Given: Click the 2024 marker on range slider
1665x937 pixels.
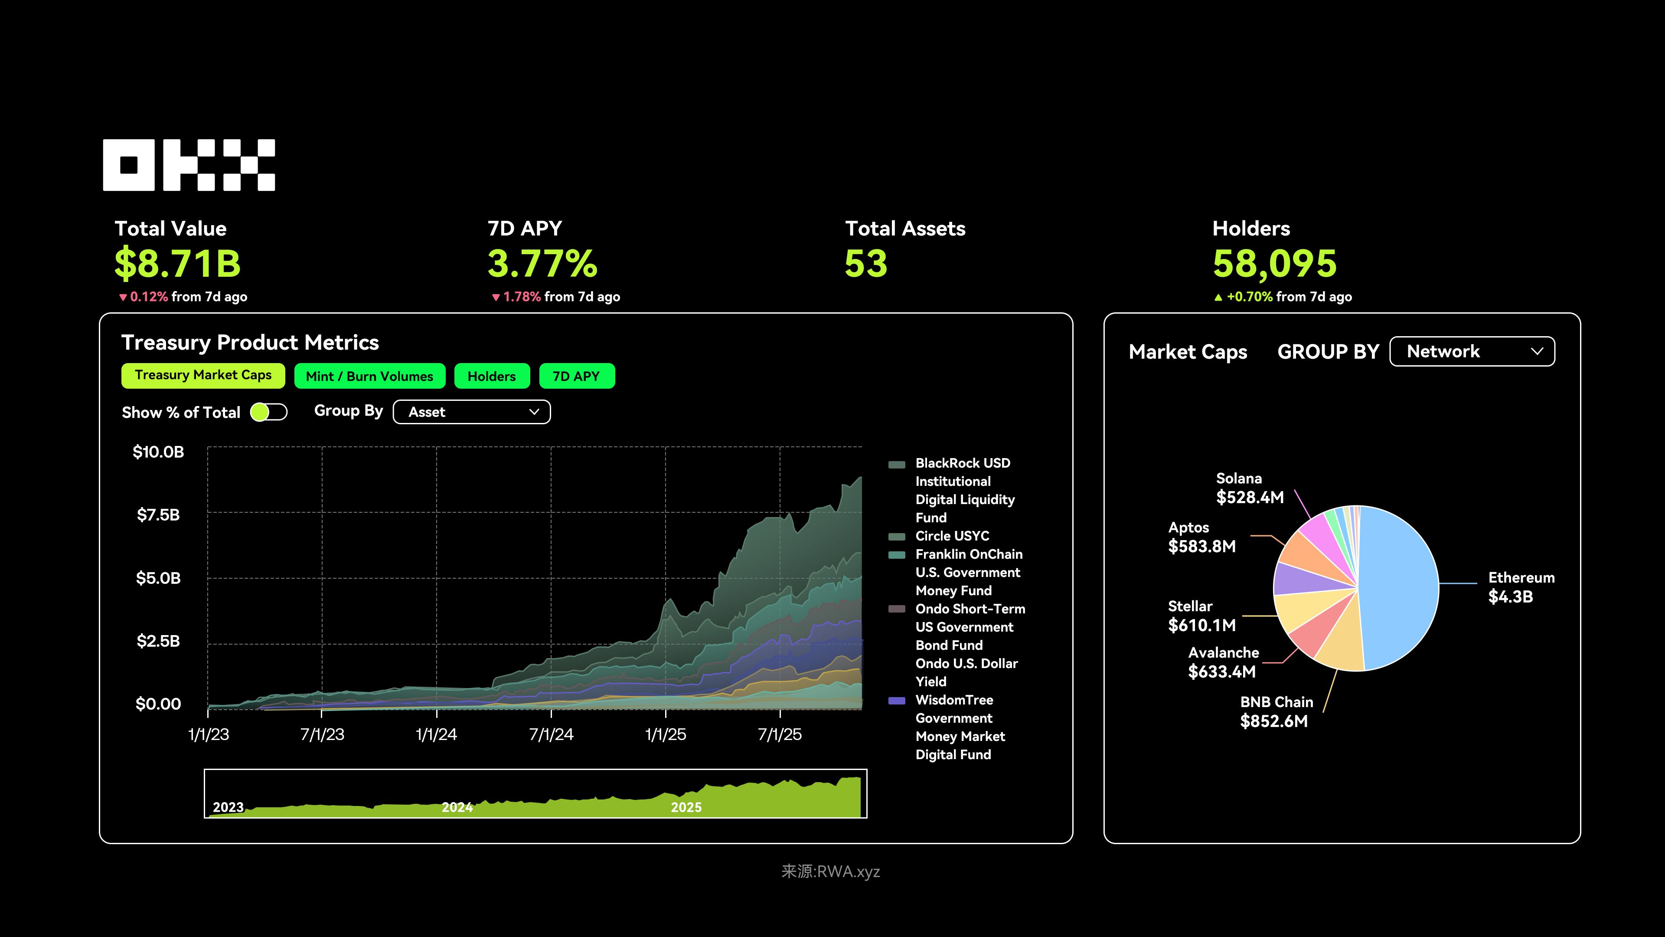Looking at the screenshot, I should pos(457,807).
